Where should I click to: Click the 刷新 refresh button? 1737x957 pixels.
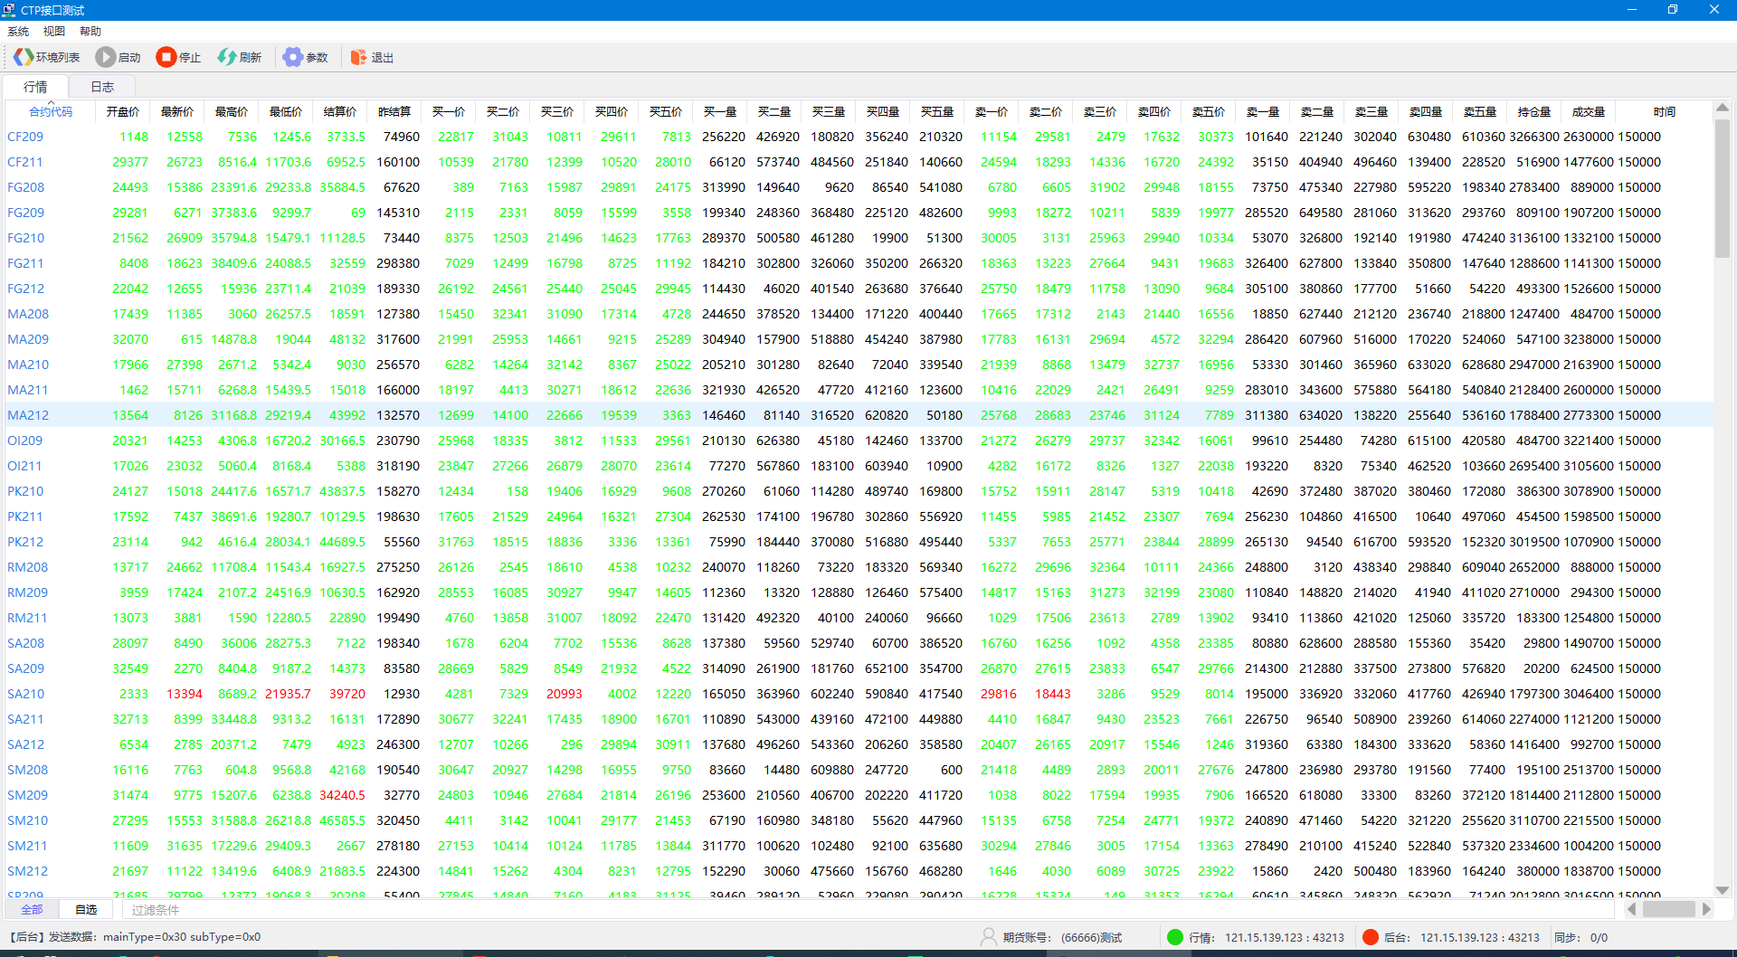pos(239,57)
